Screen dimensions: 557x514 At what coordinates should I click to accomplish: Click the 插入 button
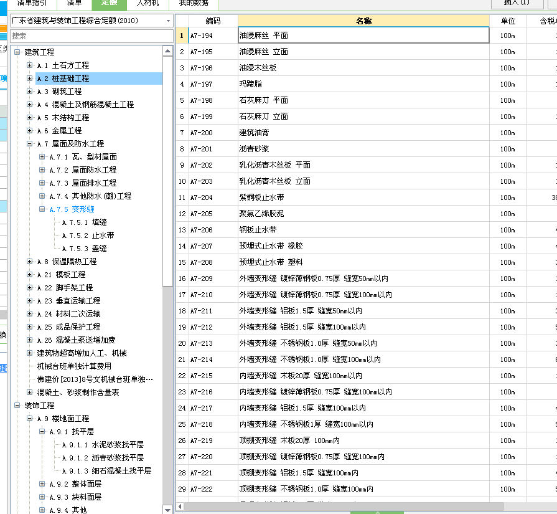[x=517, y=3]
